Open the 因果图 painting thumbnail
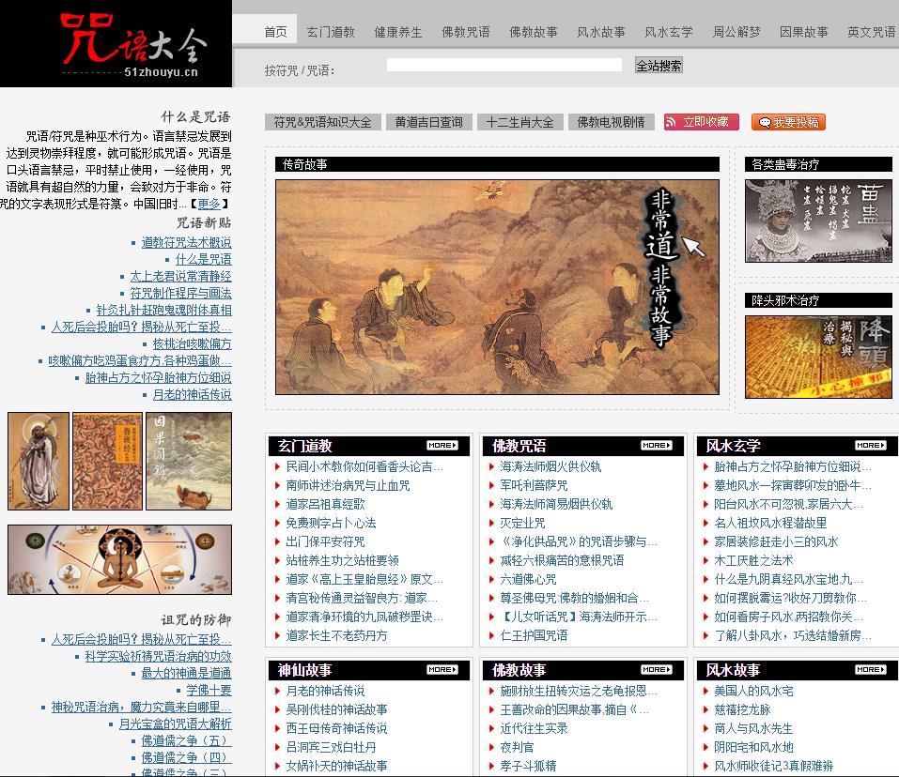The width and height of the screenshot is (899, 777). tap(189, 461)
